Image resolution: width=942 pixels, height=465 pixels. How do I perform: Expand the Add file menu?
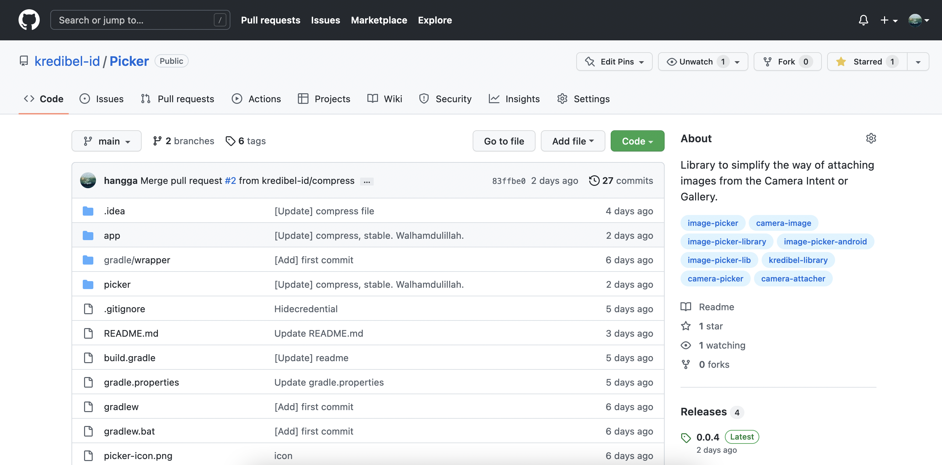[x=572, y=141]
